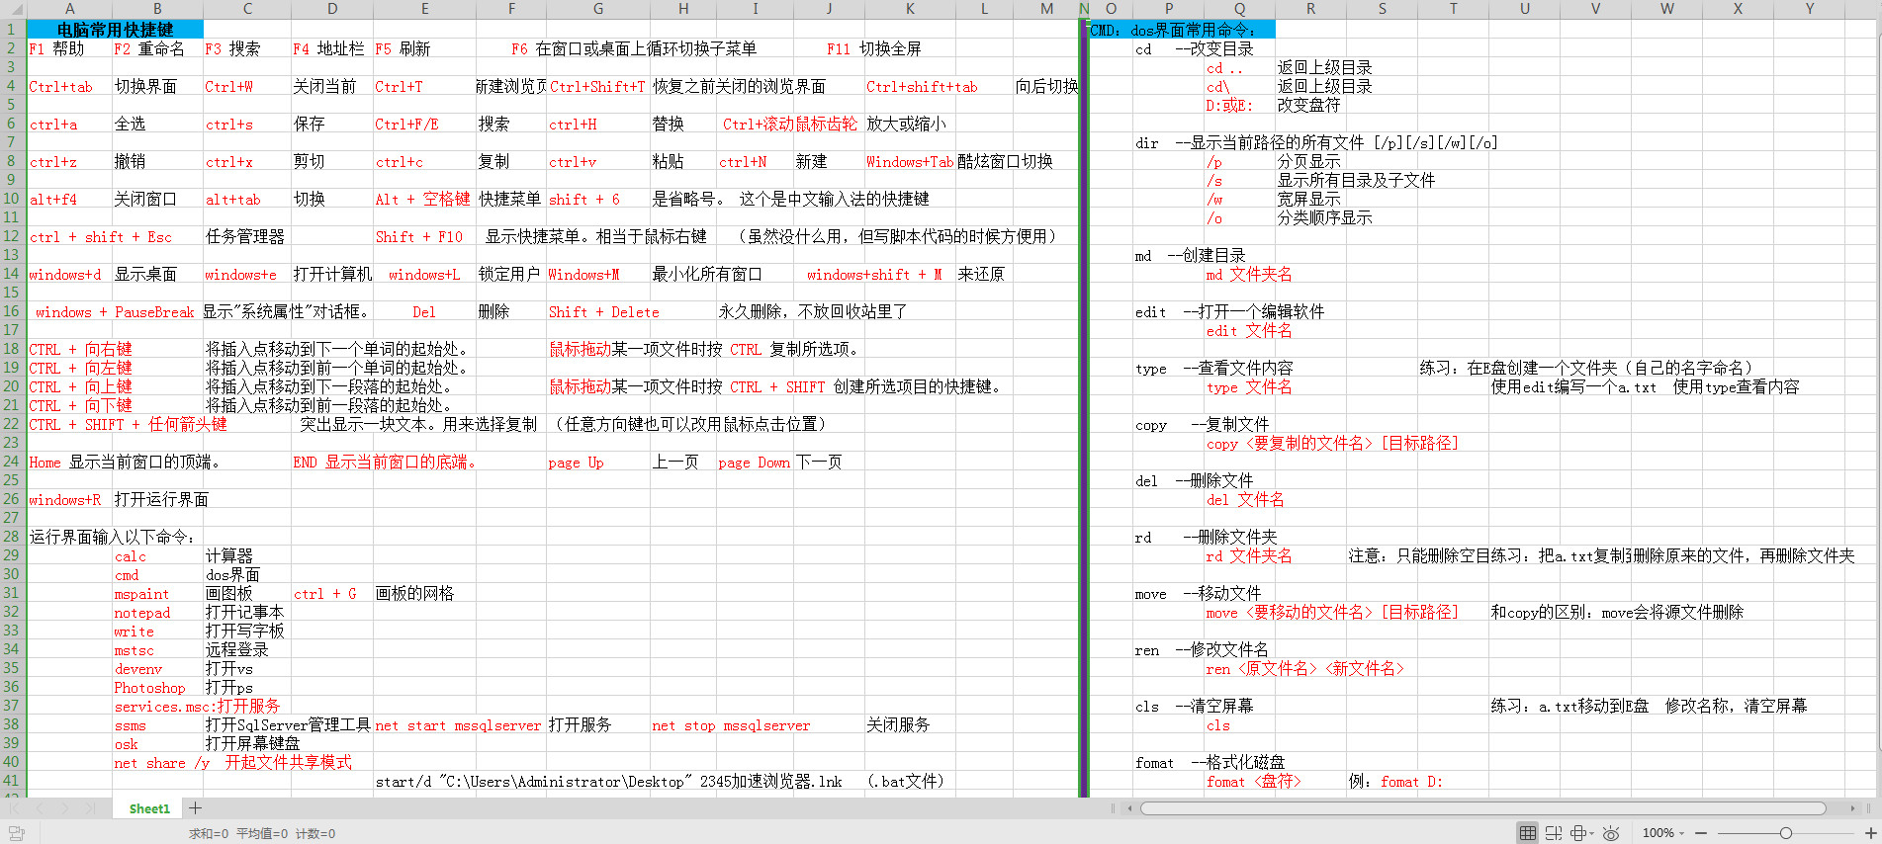Zoom out with the minus button

pyautogui.click(x=1700, y=833)
